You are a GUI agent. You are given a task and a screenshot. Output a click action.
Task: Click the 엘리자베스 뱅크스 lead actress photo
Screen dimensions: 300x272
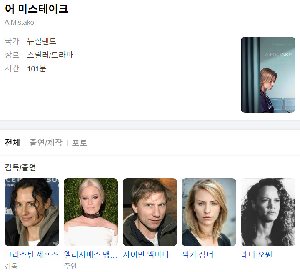tap(91, 212)
